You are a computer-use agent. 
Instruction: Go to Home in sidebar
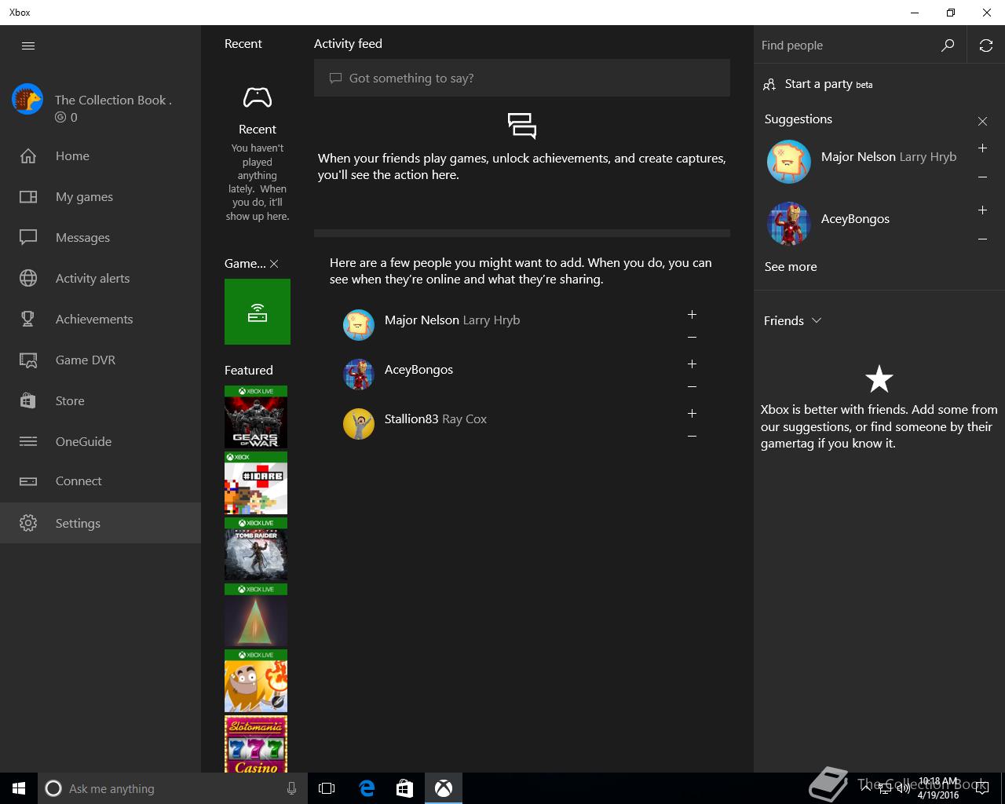point(100,155)
